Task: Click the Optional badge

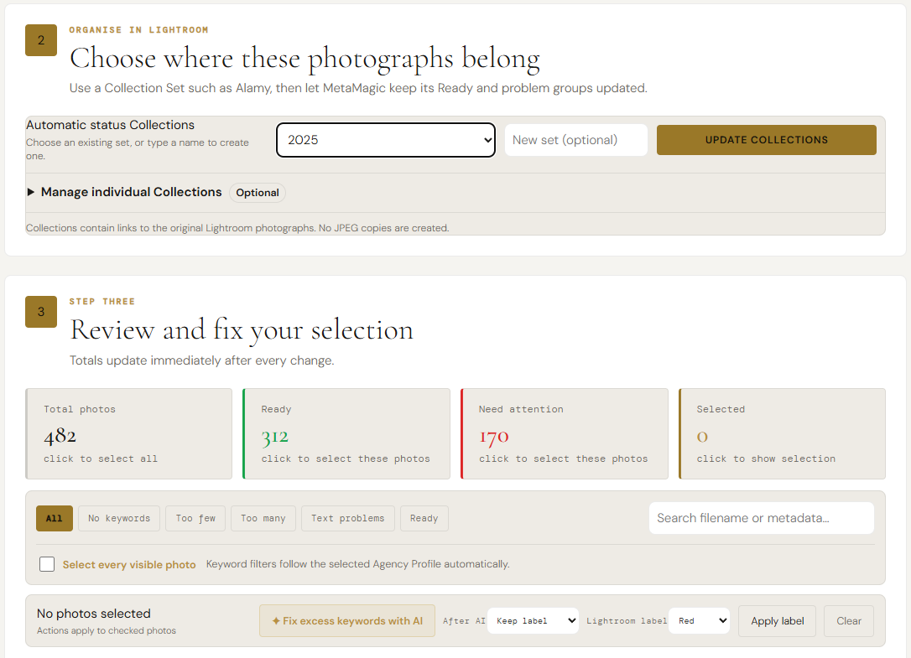Action: [258, 193]
